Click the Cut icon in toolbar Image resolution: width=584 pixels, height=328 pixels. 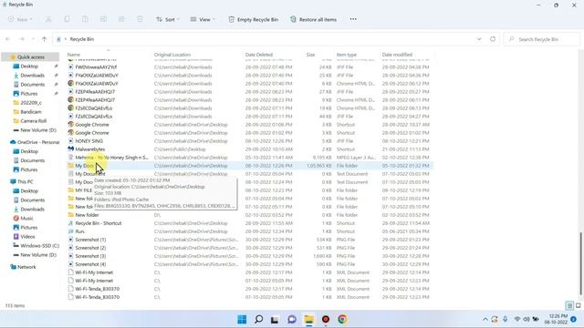(x=48, y=19)
